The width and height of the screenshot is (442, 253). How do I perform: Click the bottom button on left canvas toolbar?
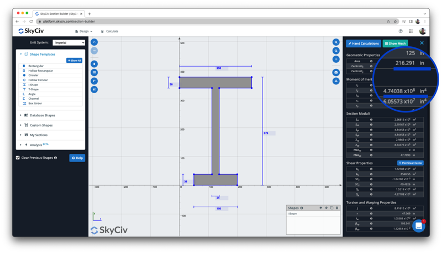[94, 89]
